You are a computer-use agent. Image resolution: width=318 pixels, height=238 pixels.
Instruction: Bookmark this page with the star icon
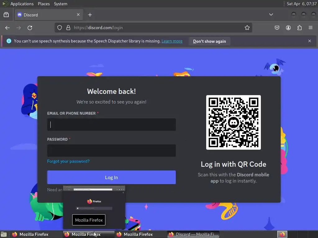[x=247, y=28]
